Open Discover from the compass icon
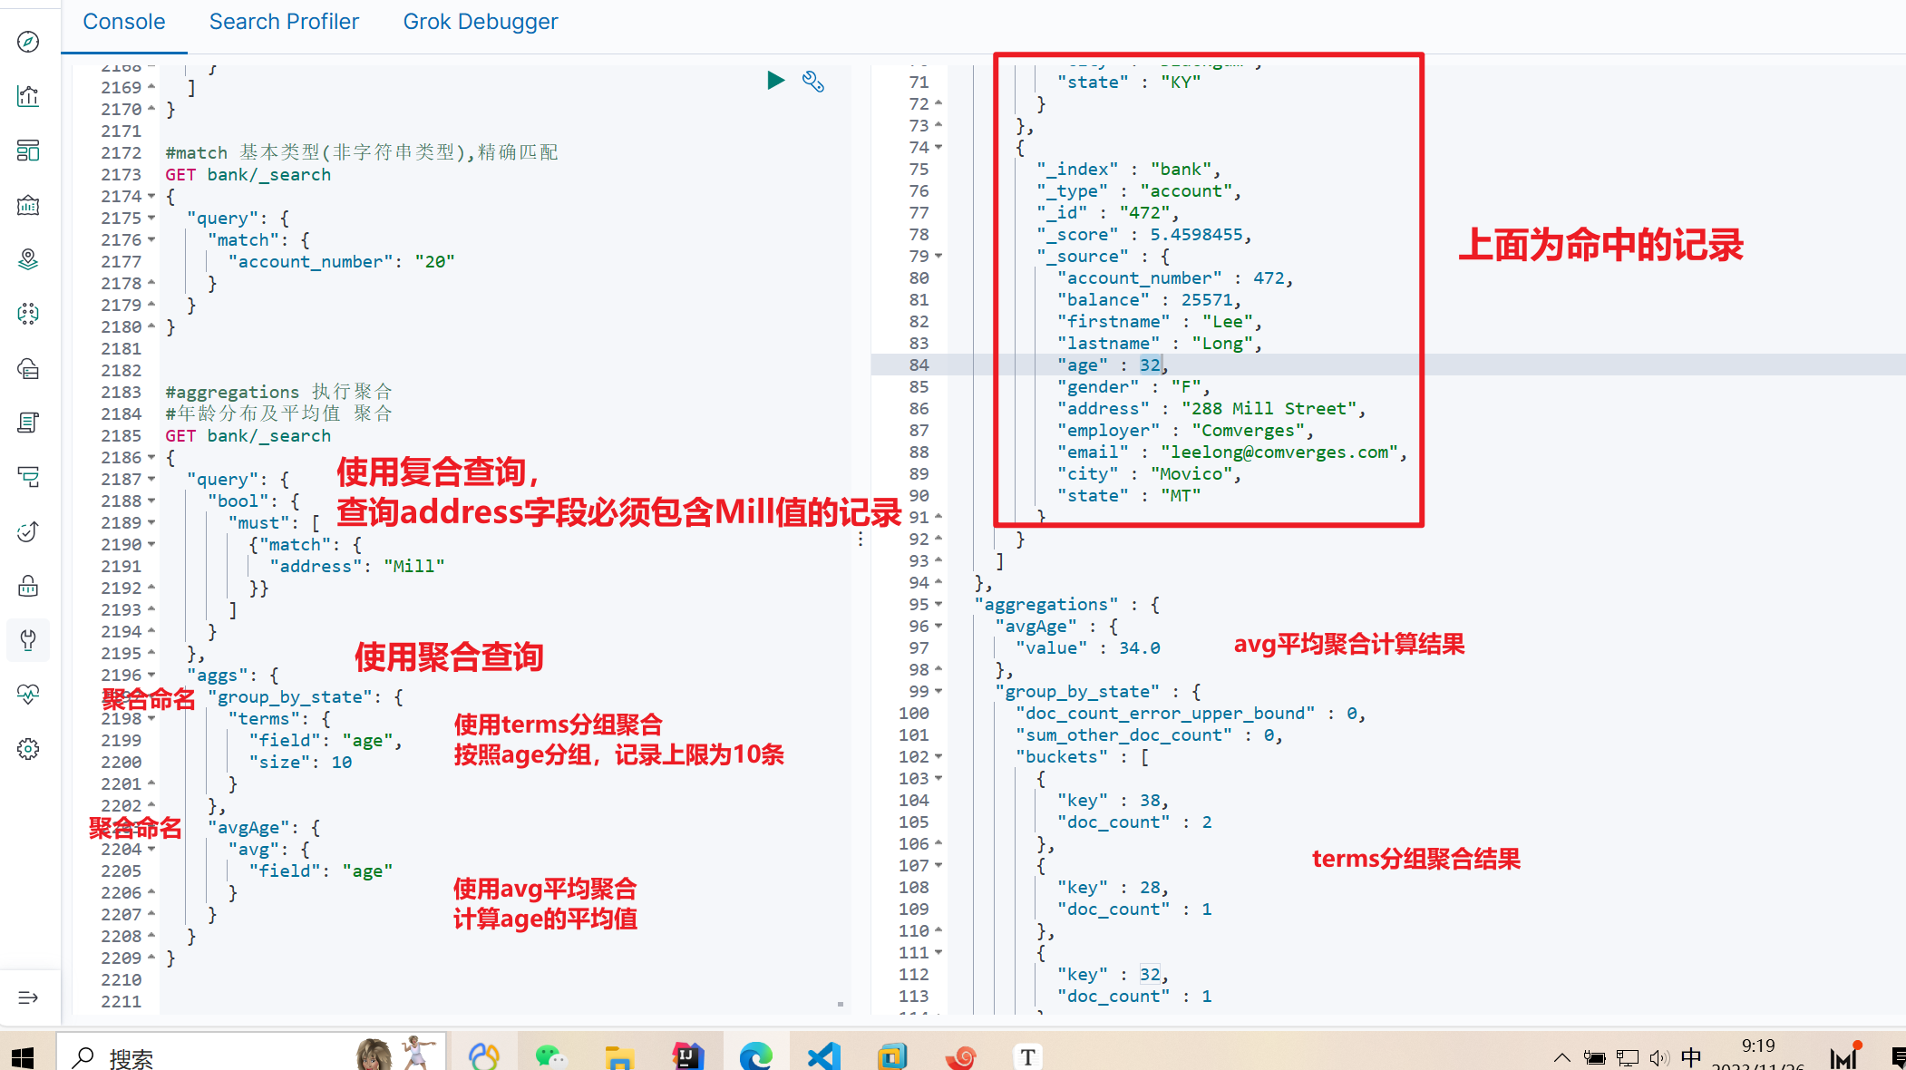The width and height of the screenshot is (1906, 1070). click(x=28, y=42)
